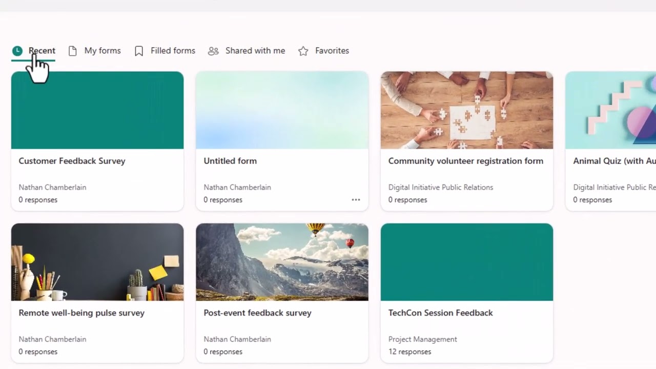Switch to the My forms tab
656x369 pixels.
(x=95, y=51)
